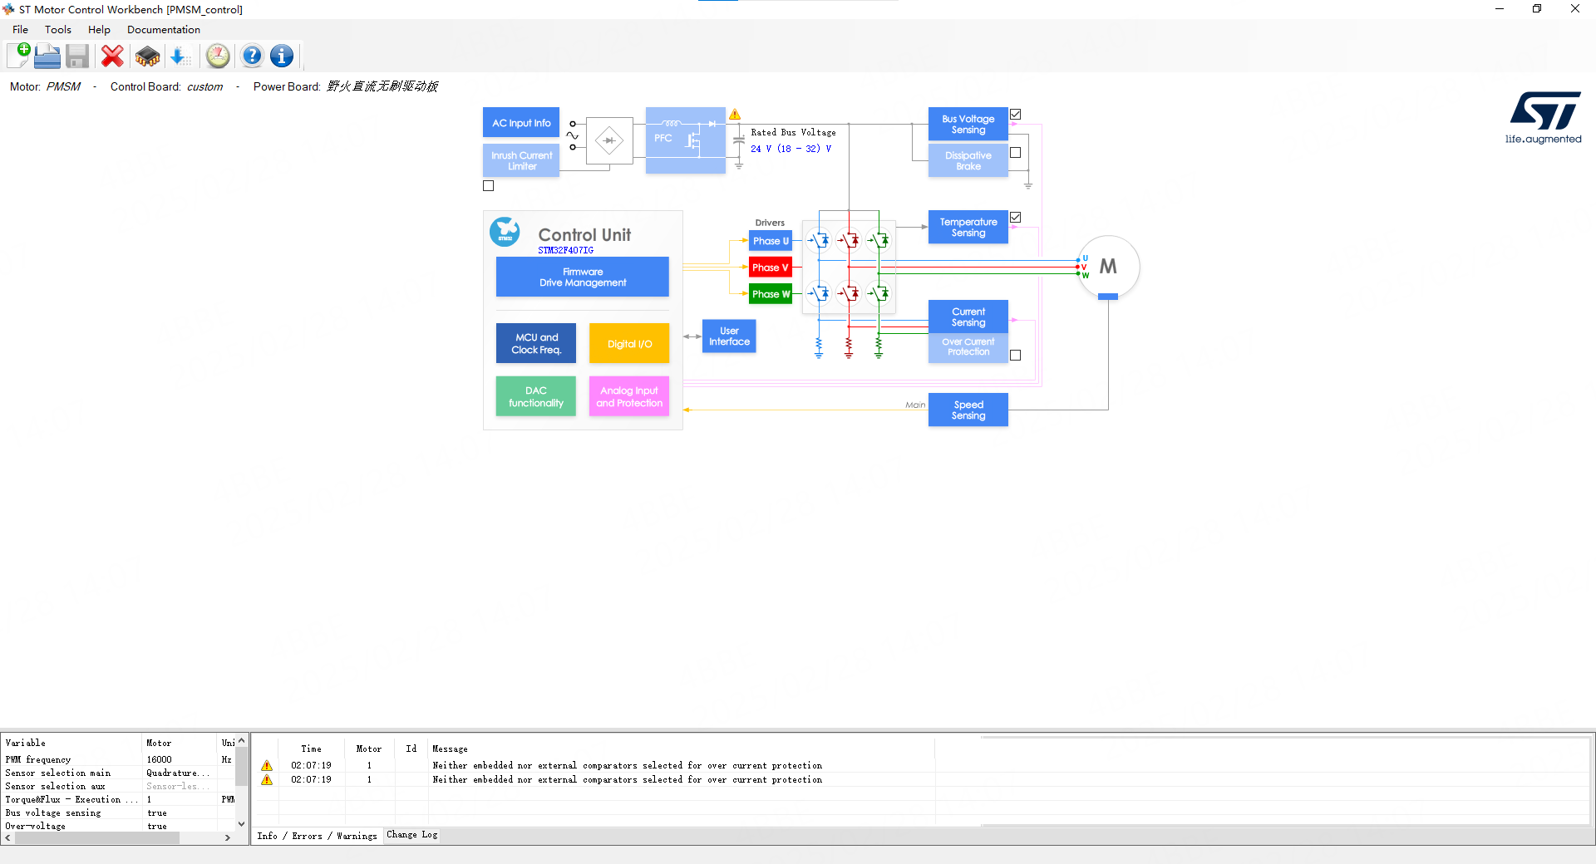This screenshot has height=864, width=1596.
Task: Click the variable list scroll up arrow
Action: pyautogui.click(x=241, y=740)
